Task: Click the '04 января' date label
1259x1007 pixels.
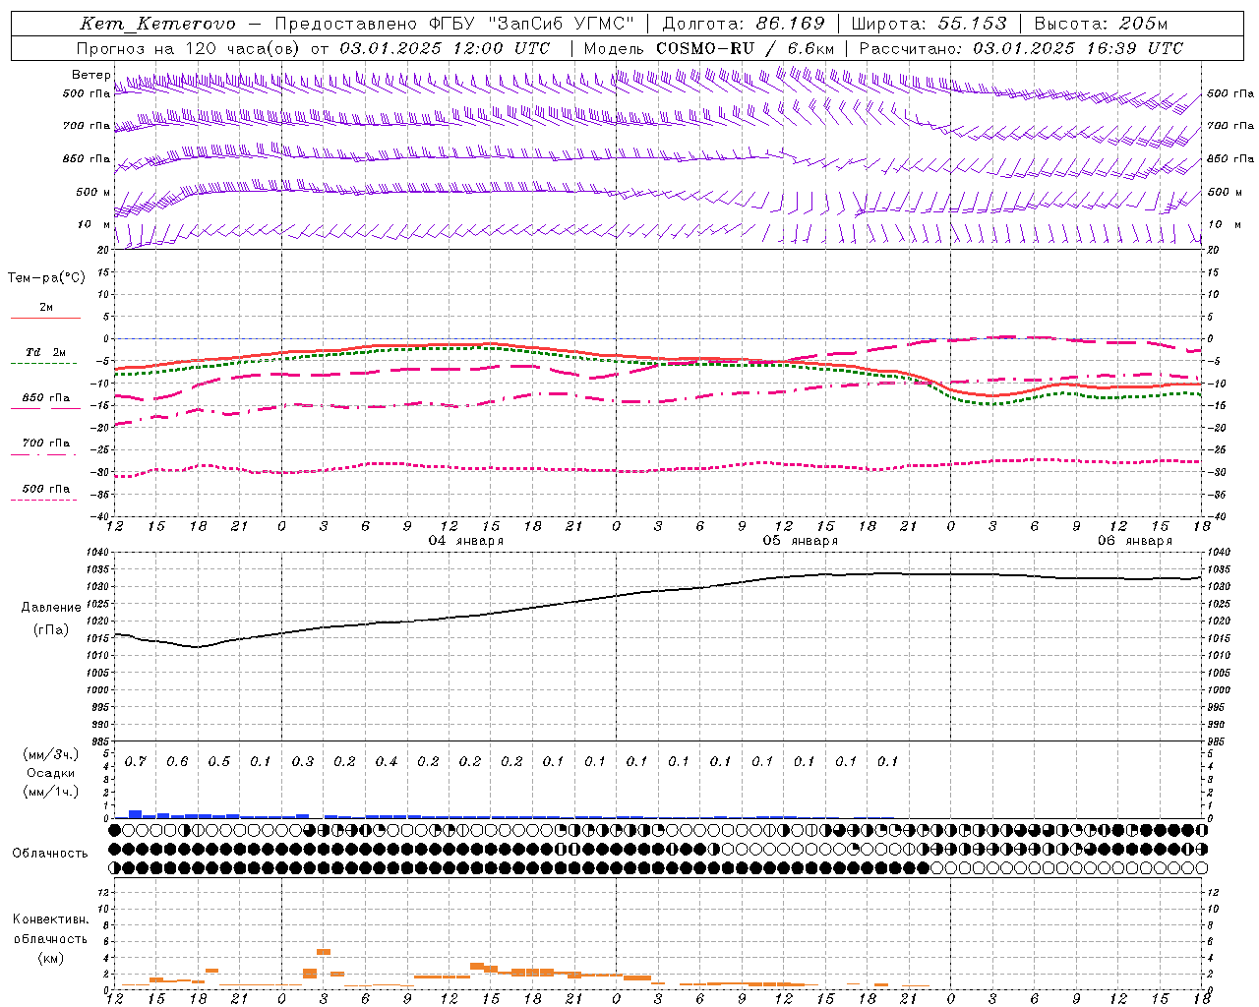Action: pos(466,541)
